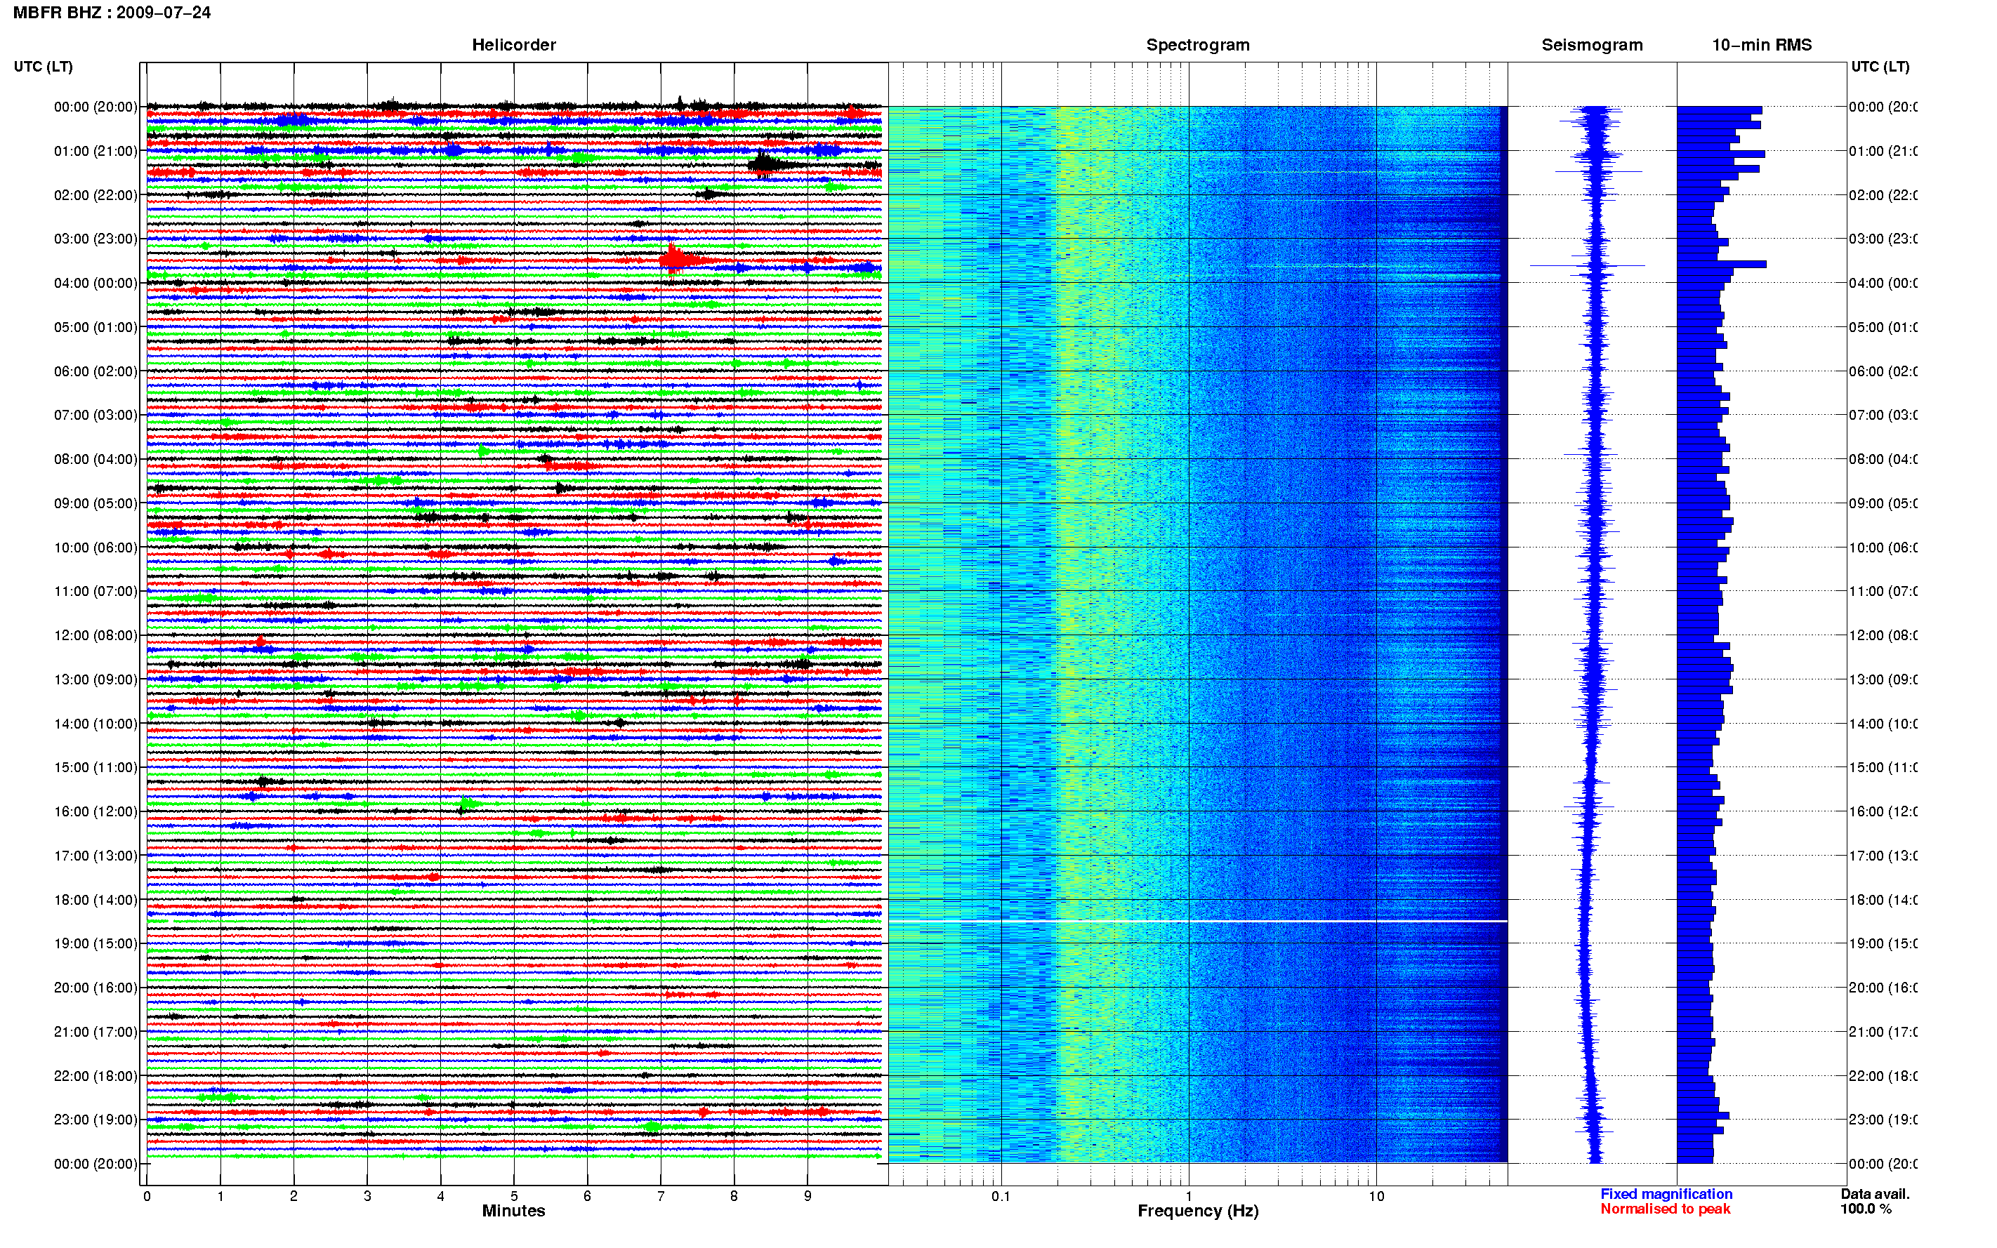Click the '10' tick on the frequency axis
Image resolution: width=1997 pixels, height=1248 pixels.
point(1376,1196)
